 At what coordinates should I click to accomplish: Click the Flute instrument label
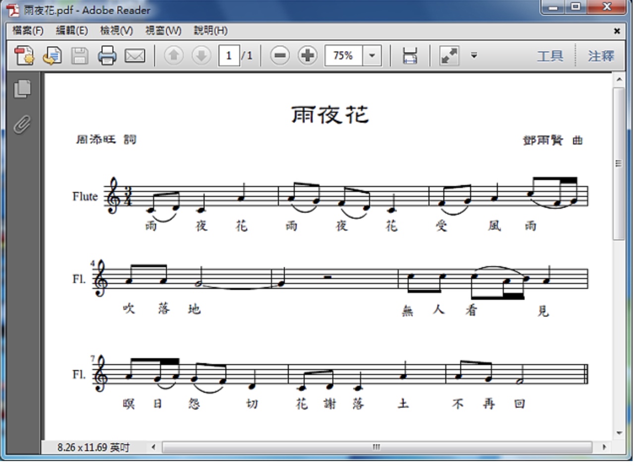(x=85, y=196)
